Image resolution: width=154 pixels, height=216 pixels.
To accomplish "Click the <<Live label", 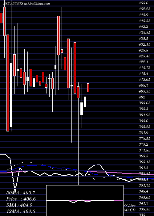I will click(130, 206).
